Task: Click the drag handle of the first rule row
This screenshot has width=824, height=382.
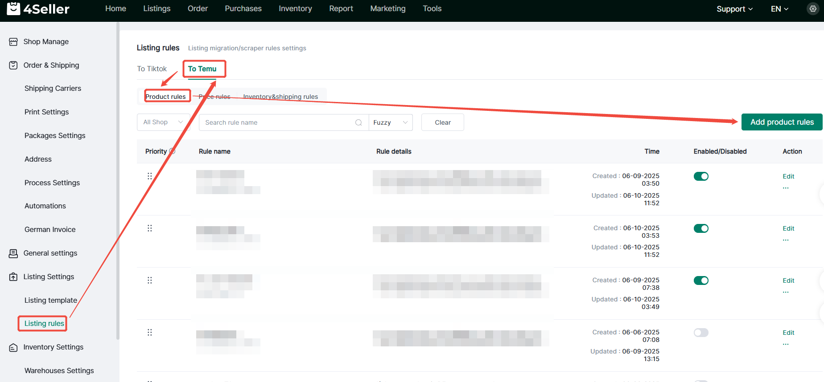Action: coord(150,176)
